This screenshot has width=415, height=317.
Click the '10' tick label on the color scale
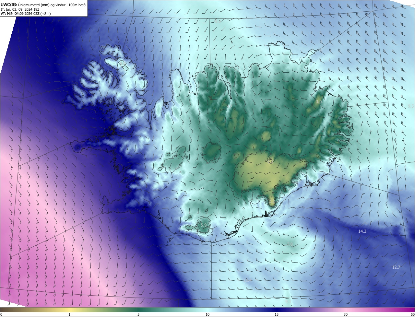[x=207, y=314]
